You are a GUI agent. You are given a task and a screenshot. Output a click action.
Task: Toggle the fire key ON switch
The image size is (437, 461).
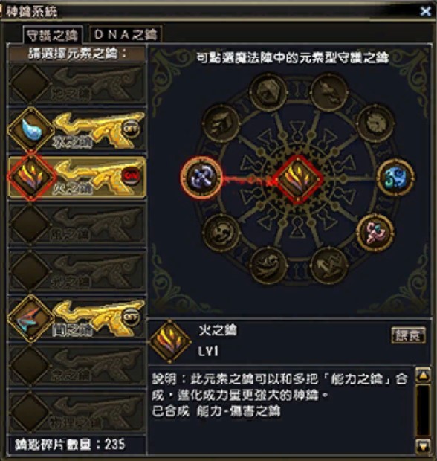(131, 175)
